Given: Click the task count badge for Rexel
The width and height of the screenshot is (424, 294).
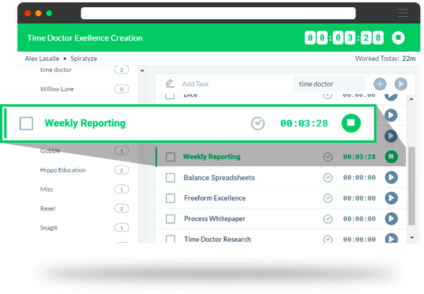Looking at the screenshot, I should click(121, 208).
